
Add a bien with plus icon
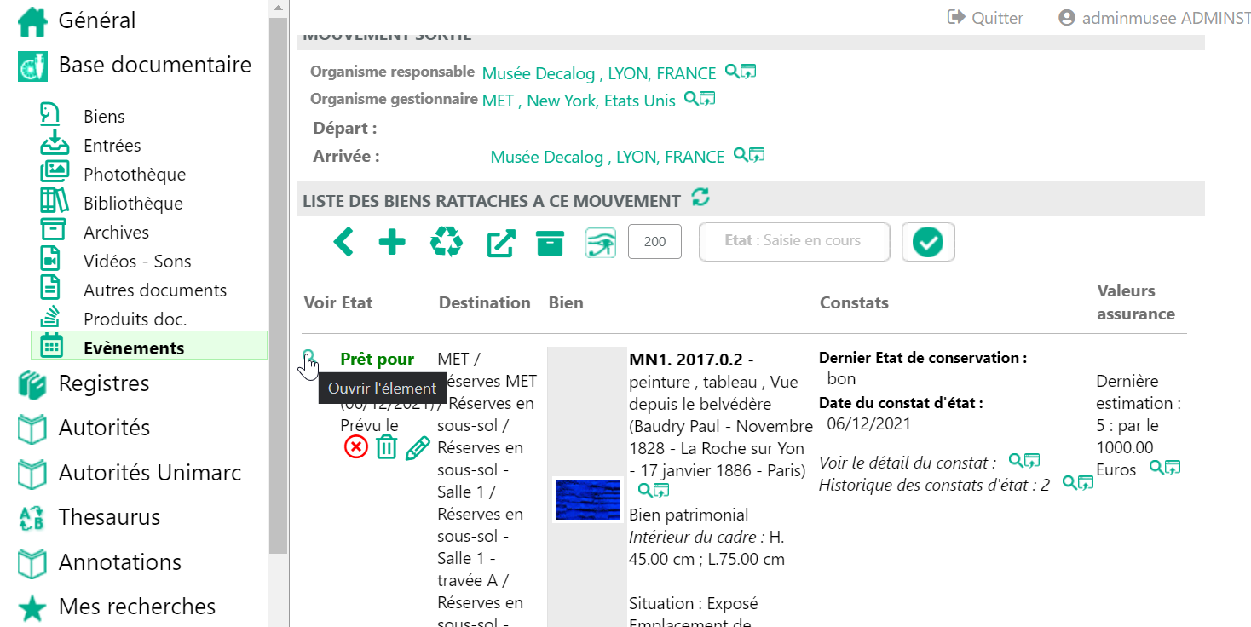pyautogui.click(x=392, y=242)
